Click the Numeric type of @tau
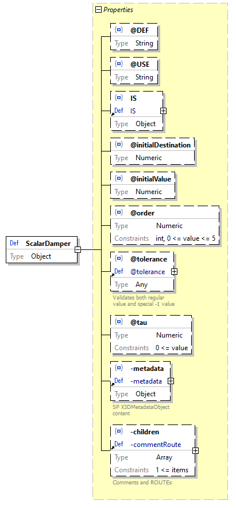The height and width of the screenshot is (508, 236). pos(169,335)
